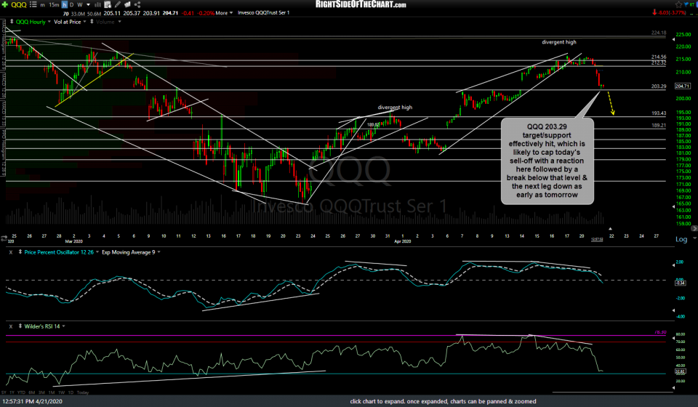The height and width of the screenshot is (407, 698).
Task: Toggle Log scale on price axis
Action: [x=681, y=239]
